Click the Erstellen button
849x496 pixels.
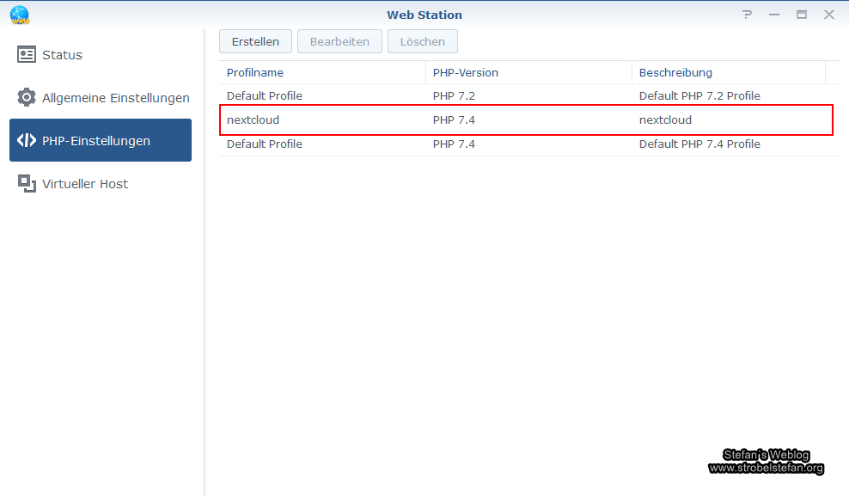[x=255, y=40]
